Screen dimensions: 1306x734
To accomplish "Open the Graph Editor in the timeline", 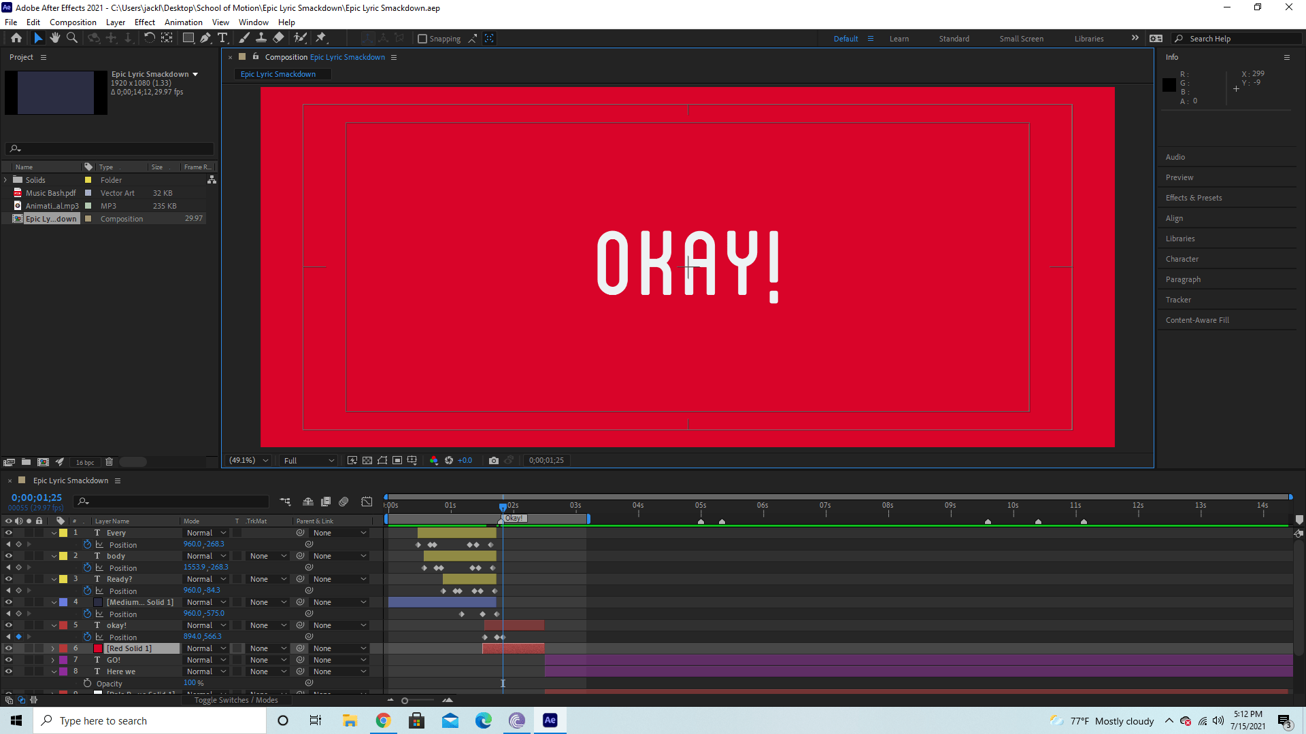I will click(x=367, y=502).
